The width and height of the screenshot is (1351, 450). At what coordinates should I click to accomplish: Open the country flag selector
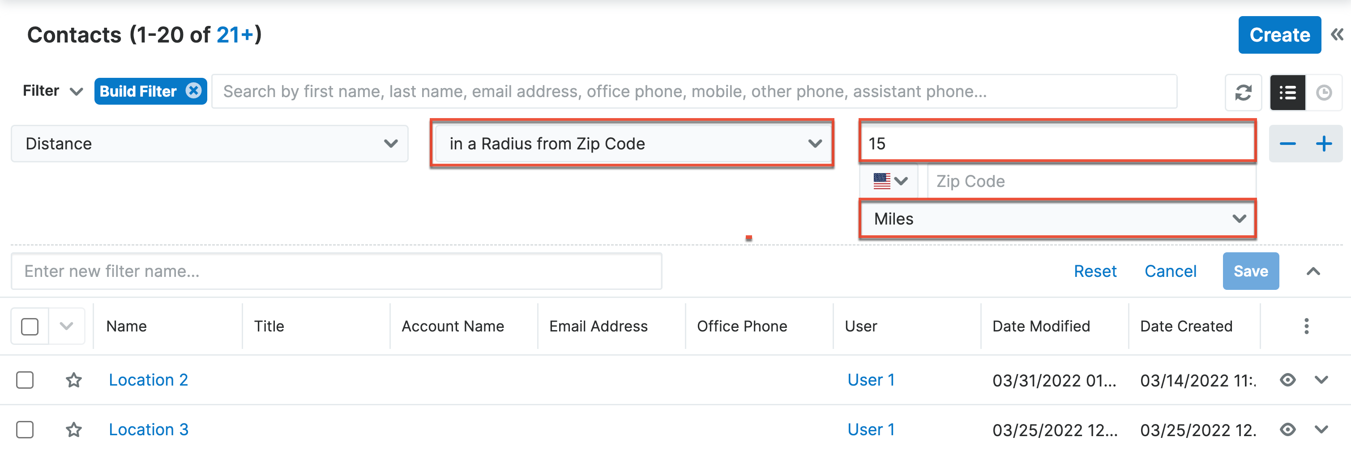[x=889, y=181]
